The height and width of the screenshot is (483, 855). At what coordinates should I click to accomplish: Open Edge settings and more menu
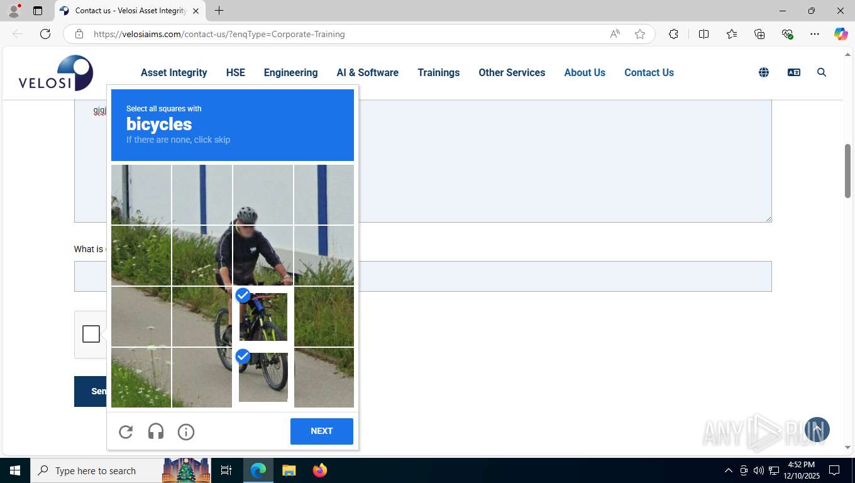click(815, 34)
